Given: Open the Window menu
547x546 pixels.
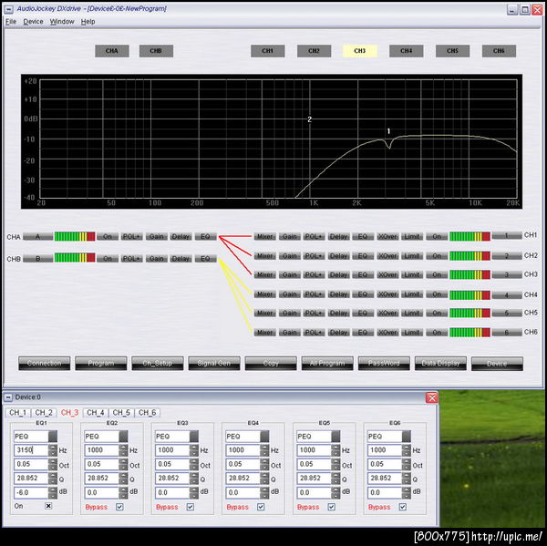Looking at the screenshot, I should pyautogui.click(x=62, y=22).
